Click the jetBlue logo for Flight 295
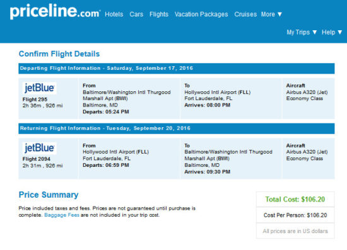The image size is (347, 250). pos(39,88)
